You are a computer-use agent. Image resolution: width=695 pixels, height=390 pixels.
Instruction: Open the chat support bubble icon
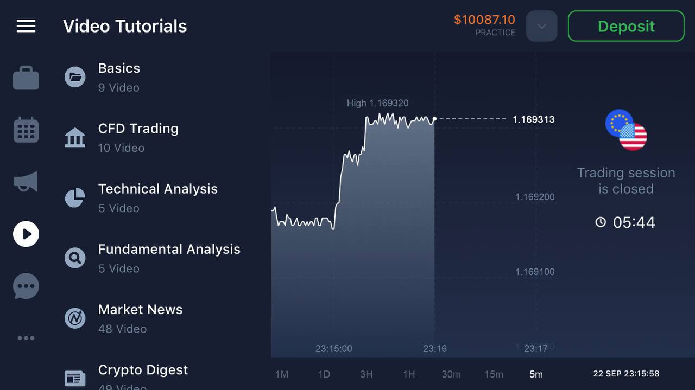point(26,286)
